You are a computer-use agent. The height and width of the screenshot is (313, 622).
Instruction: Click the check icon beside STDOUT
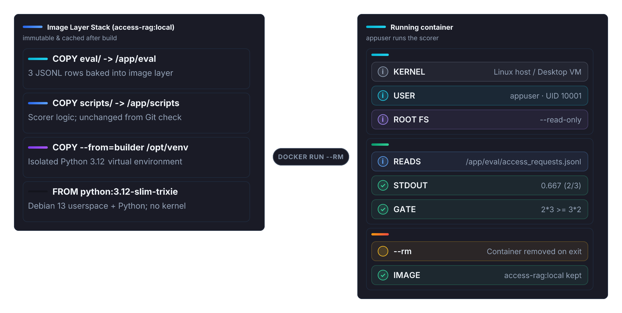click(383, 185)
